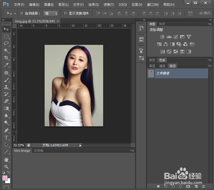This screenshot has width=214, height=190.
Task: Add Curves adjustment
Action: pyautogui.click(x=176, y=37)
